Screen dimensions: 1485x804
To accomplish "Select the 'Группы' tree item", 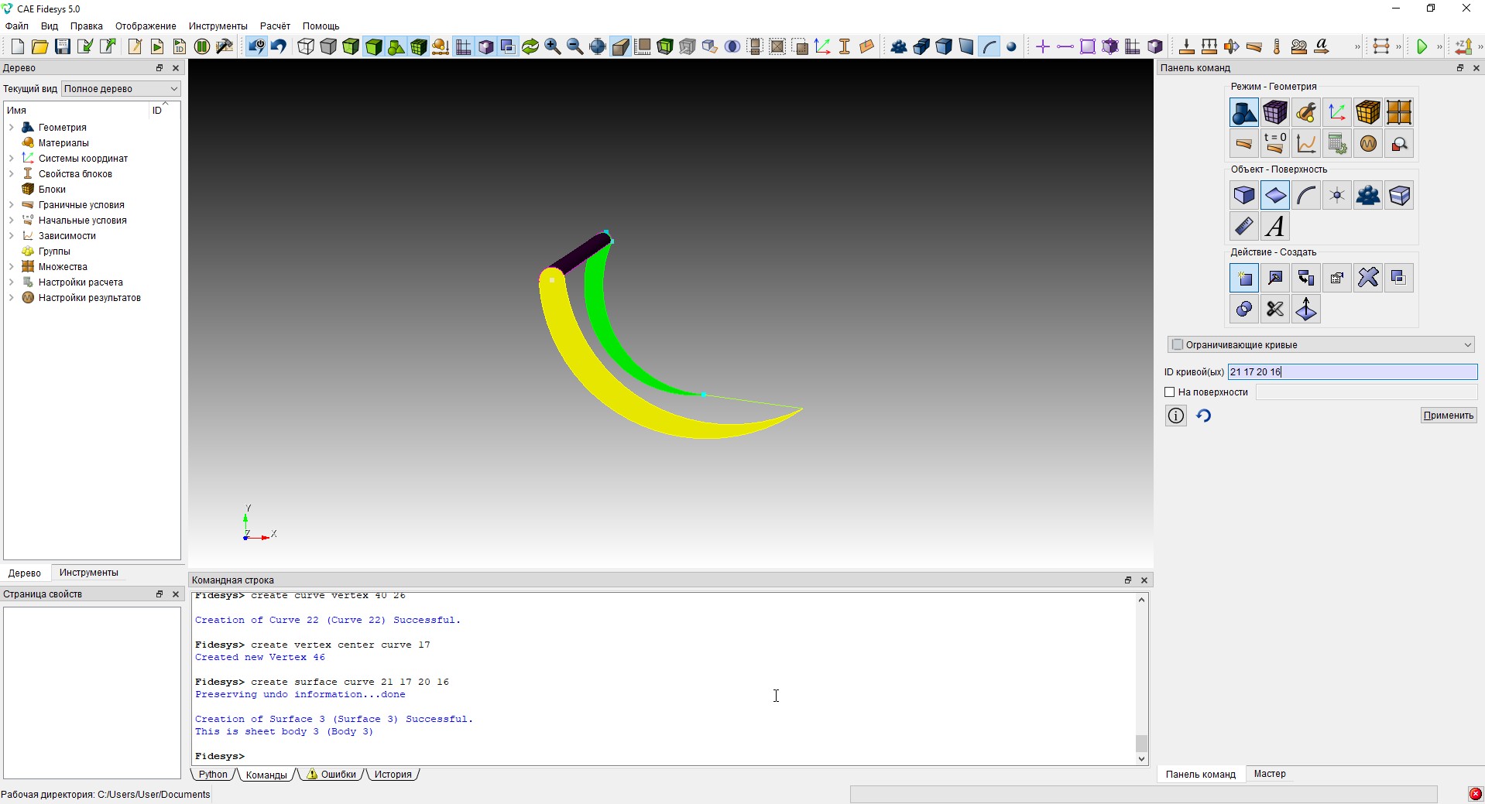I will click(54, 251).
